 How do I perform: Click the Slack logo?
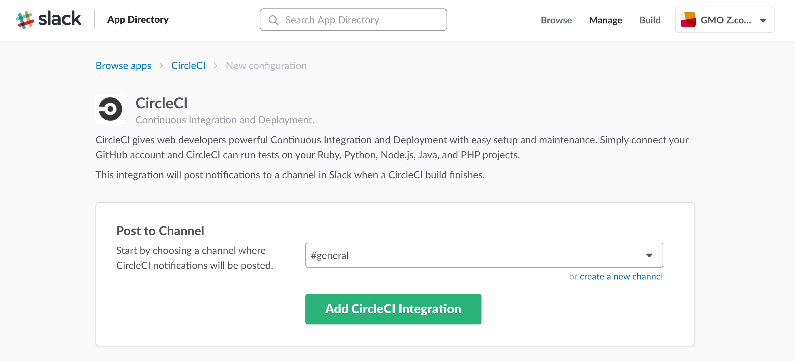point(48,19)
